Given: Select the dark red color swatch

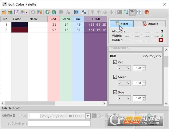Looking at the screenshot, I should (x=20, y=30).
